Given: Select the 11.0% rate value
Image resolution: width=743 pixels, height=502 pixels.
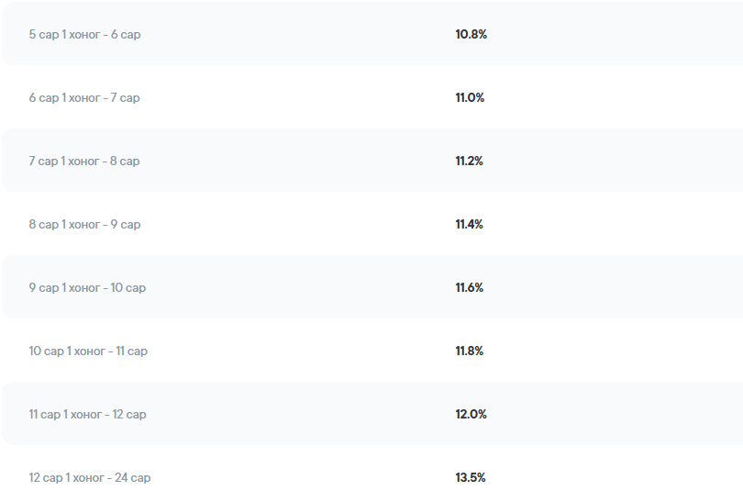Looking at the screenshot, I should click(470, 98).
